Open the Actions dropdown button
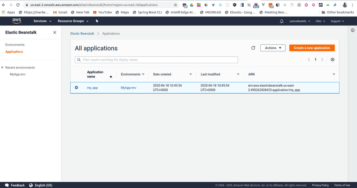The width and height of the screenshot is (357, 188). (273, 48)
